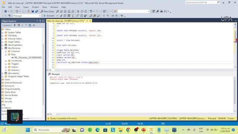This screenshot has width=238, height=134.
Task: Select the PK__Personas key item
Action: [x=28, y=58]
